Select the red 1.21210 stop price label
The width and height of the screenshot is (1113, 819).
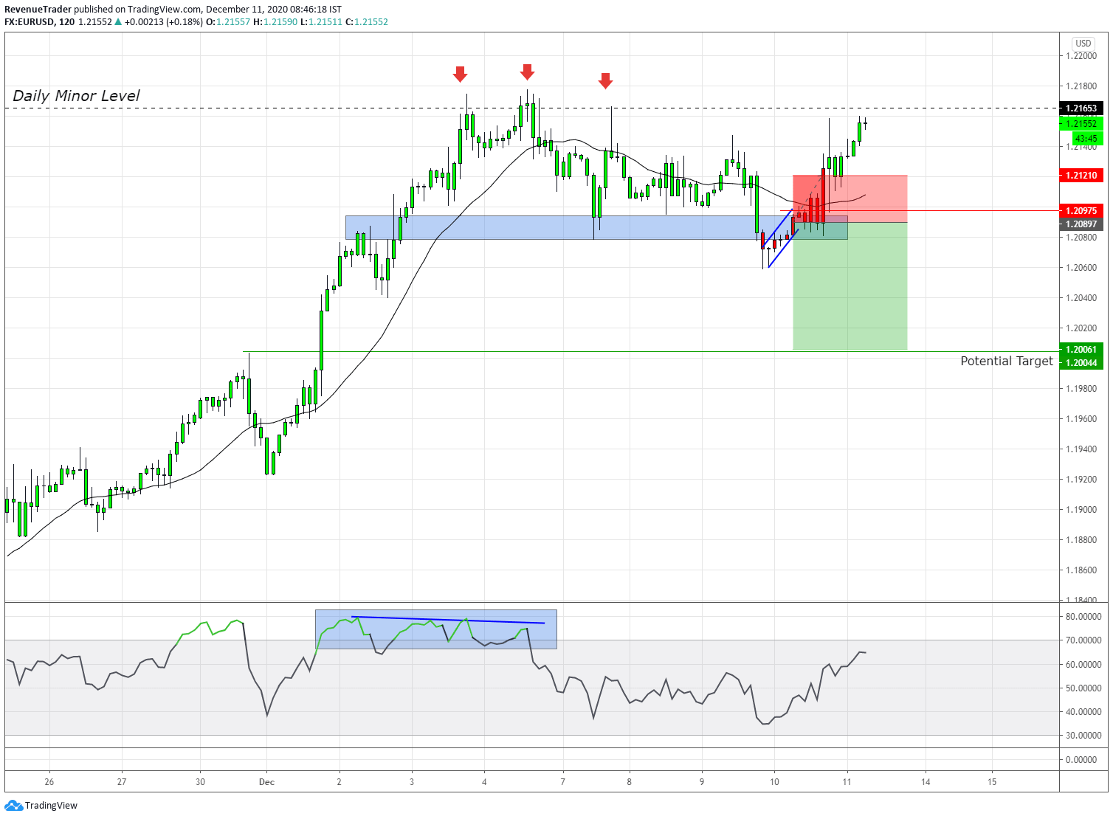tap(1081, 176)
